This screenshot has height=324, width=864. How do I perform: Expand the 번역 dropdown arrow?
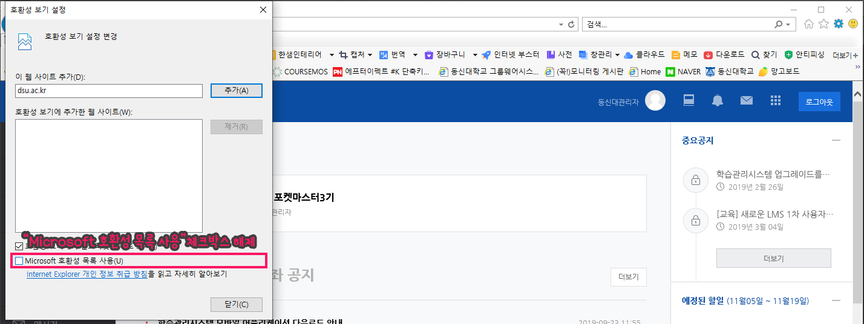click(415, 54)
